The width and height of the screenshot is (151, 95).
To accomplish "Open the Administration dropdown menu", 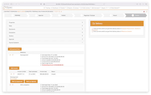I will tap(96, 8).
